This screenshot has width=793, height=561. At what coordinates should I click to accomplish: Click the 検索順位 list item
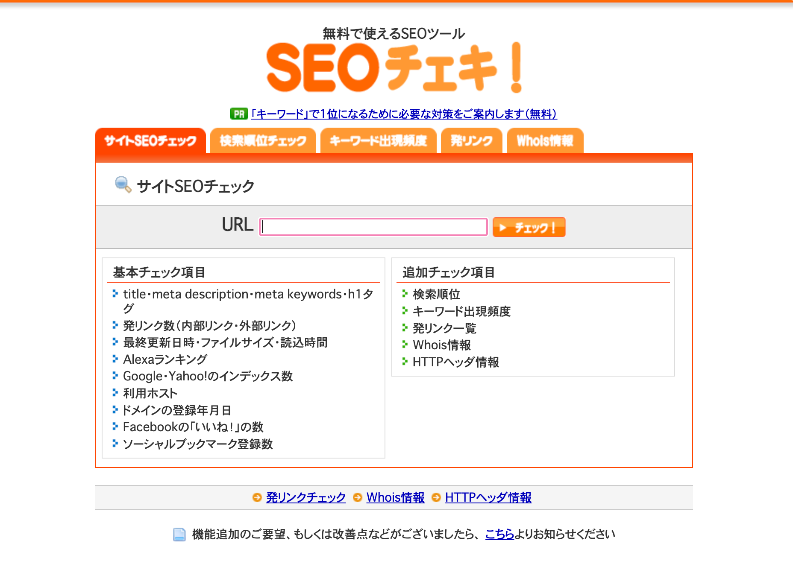point(436,294)
